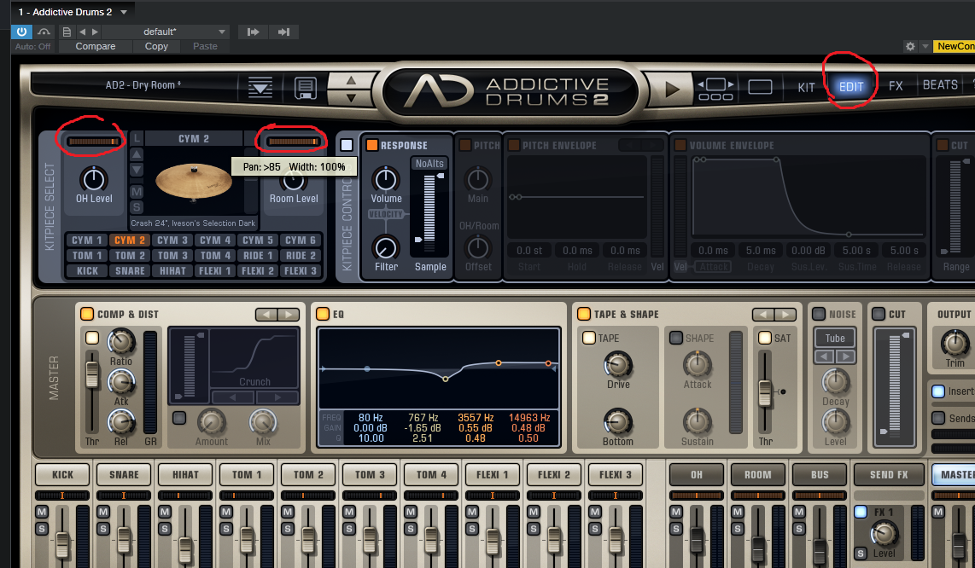Enable the VOLUME ENVELOPE section
Viewport: 975px width, 568px height.
(680, 145)
